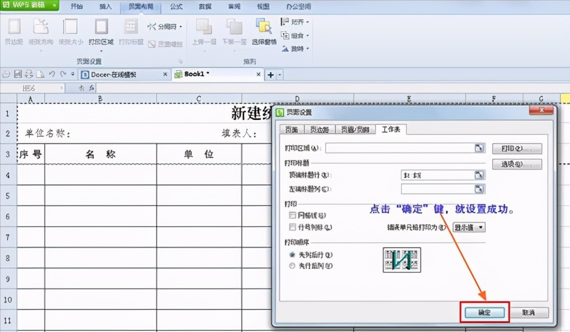The image size is (570, 332).
Task: Open the Breaks dropdown in ribbon
Action: pos(165,27)
